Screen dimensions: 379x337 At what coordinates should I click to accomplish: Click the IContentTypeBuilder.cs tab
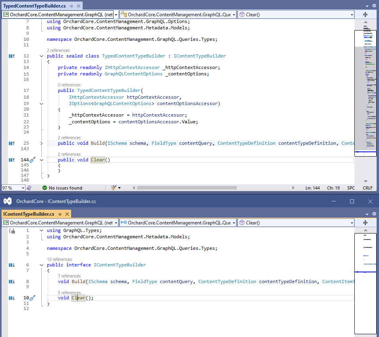tap(29, 214)
